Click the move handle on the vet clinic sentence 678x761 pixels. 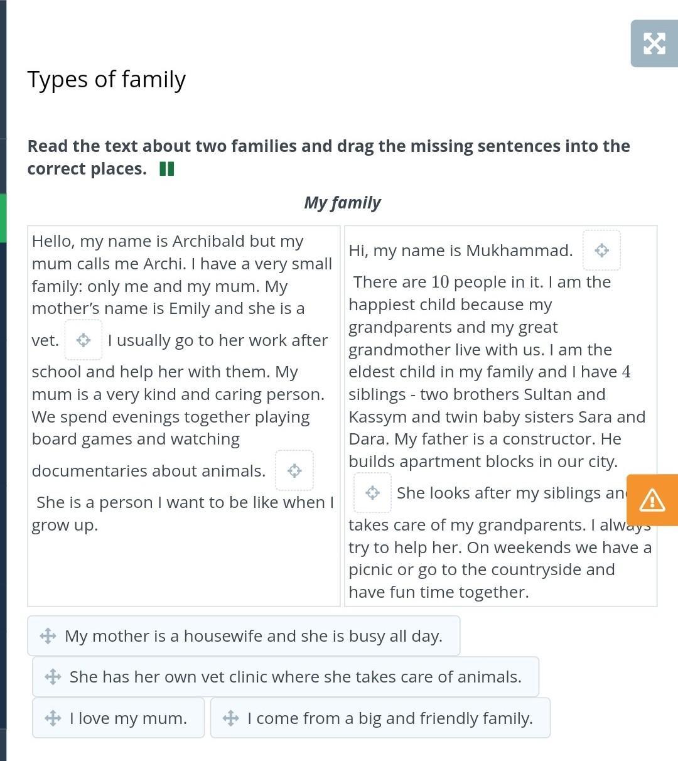[53, 677]
